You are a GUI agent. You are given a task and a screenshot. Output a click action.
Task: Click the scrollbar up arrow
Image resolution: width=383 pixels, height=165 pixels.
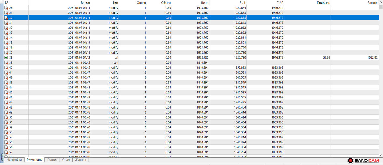[x=381, y=2]
